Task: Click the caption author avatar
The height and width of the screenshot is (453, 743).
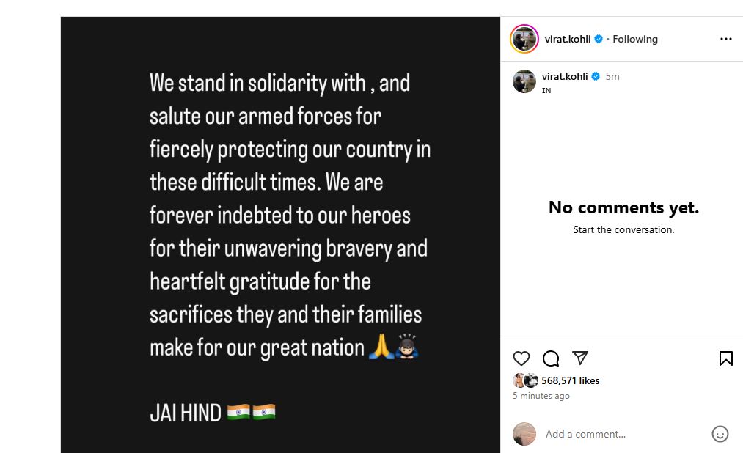Action: [524, 81]
